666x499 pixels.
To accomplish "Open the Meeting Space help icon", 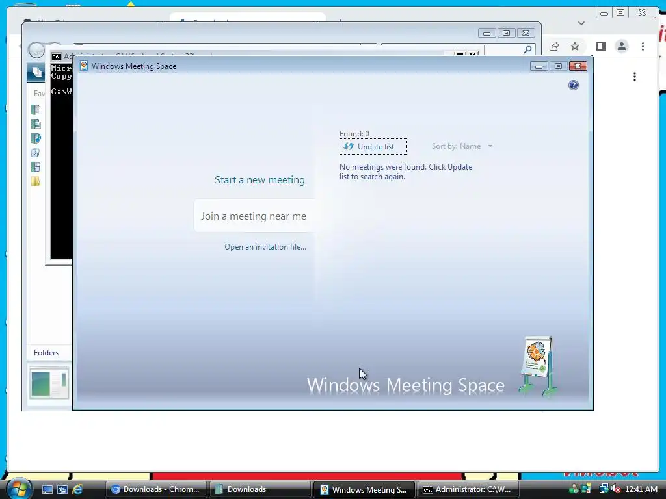I will pos(574,85).
